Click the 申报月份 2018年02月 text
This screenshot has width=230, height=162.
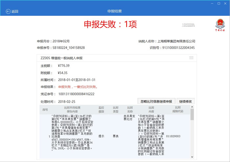(53, 41)
